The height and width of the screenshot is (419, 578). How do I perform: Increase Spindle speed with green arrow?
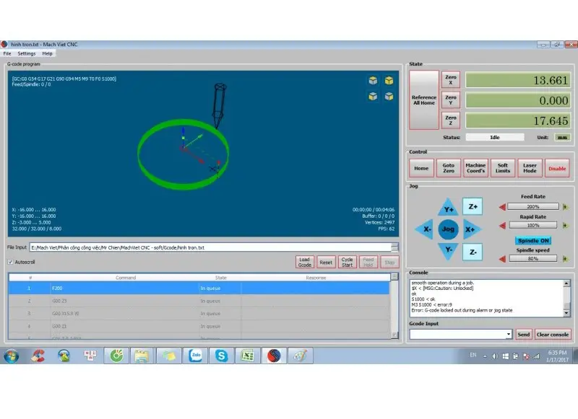click(565, 259)
